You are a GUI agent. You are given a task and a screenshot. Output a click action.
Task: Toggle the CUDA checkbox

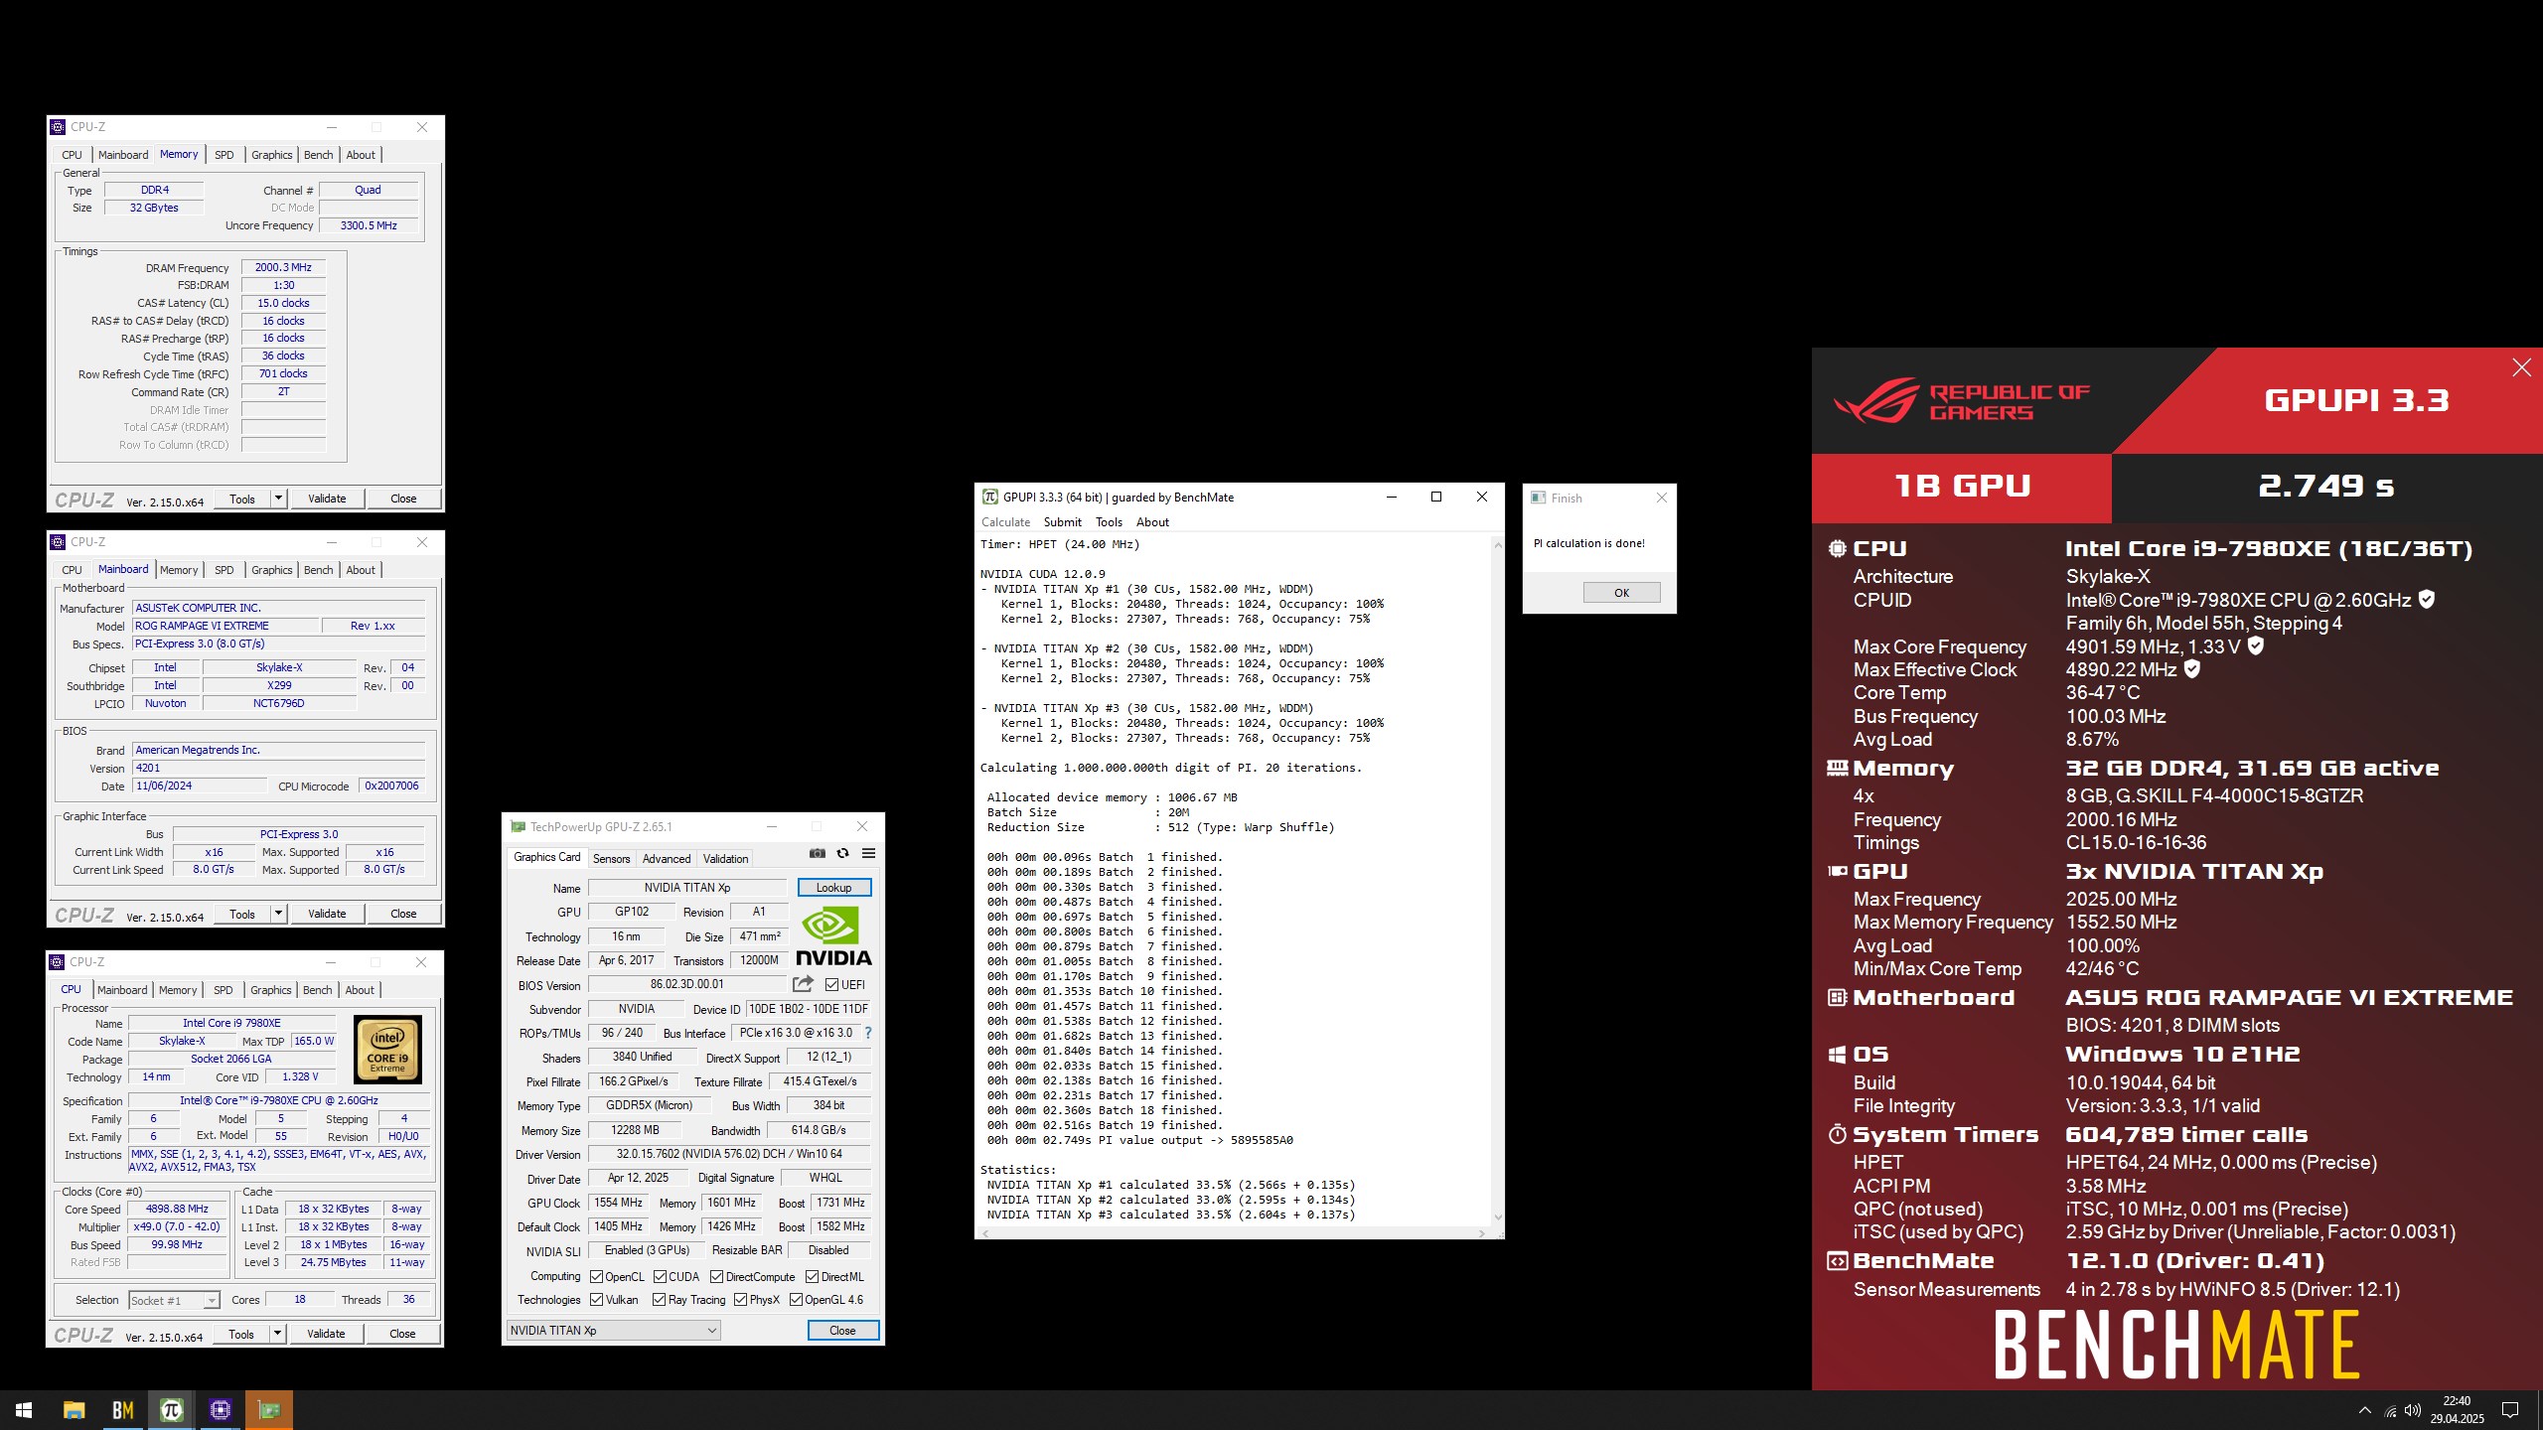pyautogui.click(x=660, y=1277)
